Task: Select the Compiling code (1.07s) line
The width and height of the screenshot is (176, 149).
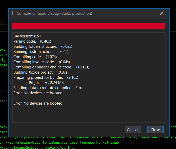Action: click(x=35, y=57)
